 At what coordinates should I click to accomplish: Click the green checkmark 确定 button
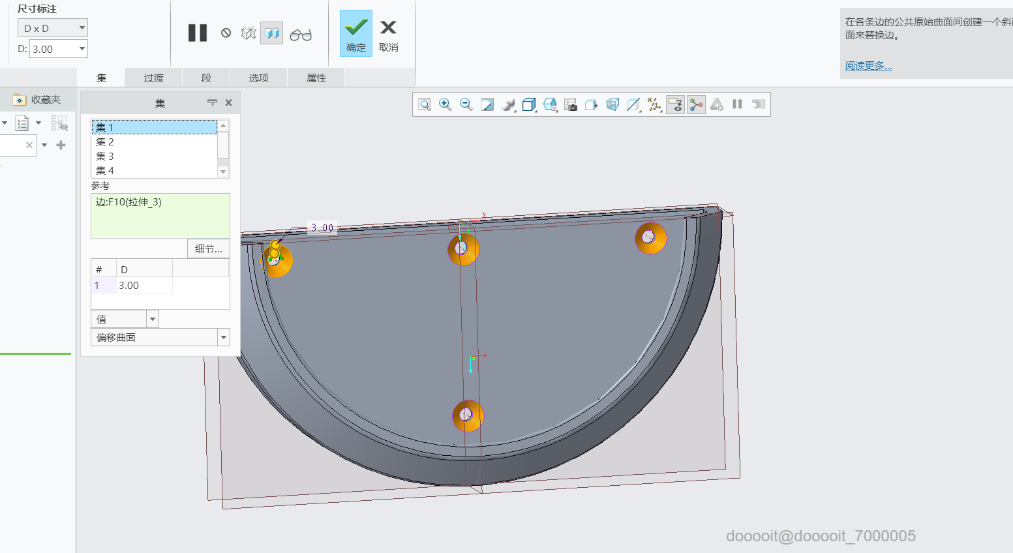tap(356, 33)
